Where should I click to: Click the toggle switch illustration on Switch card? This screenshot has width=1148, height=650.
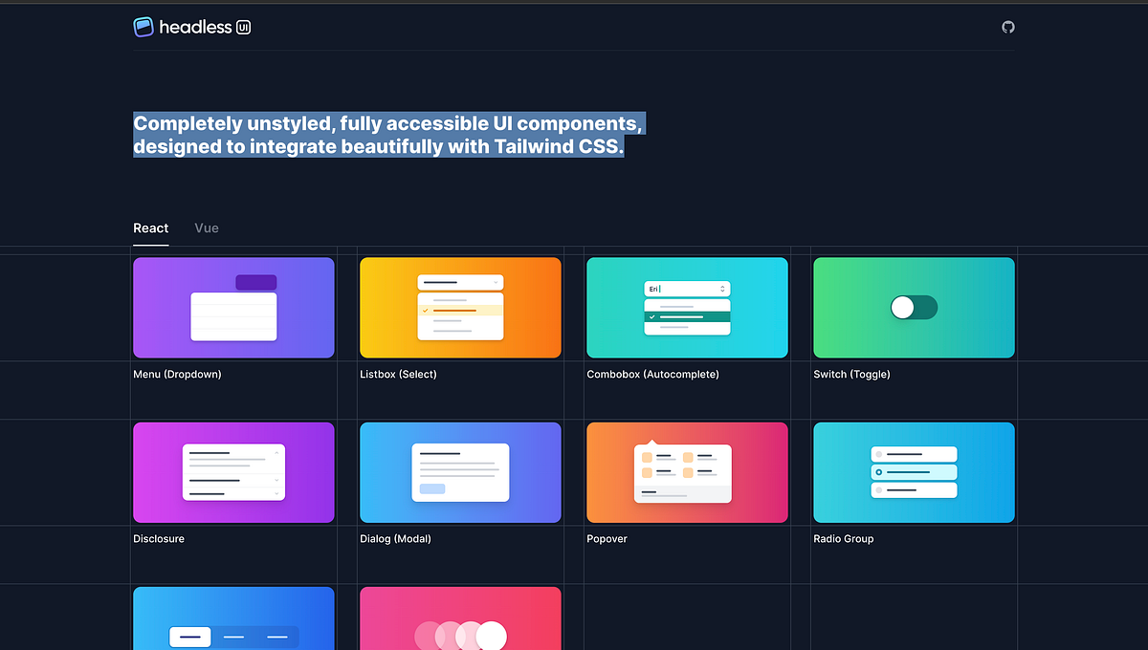(913, 307)
